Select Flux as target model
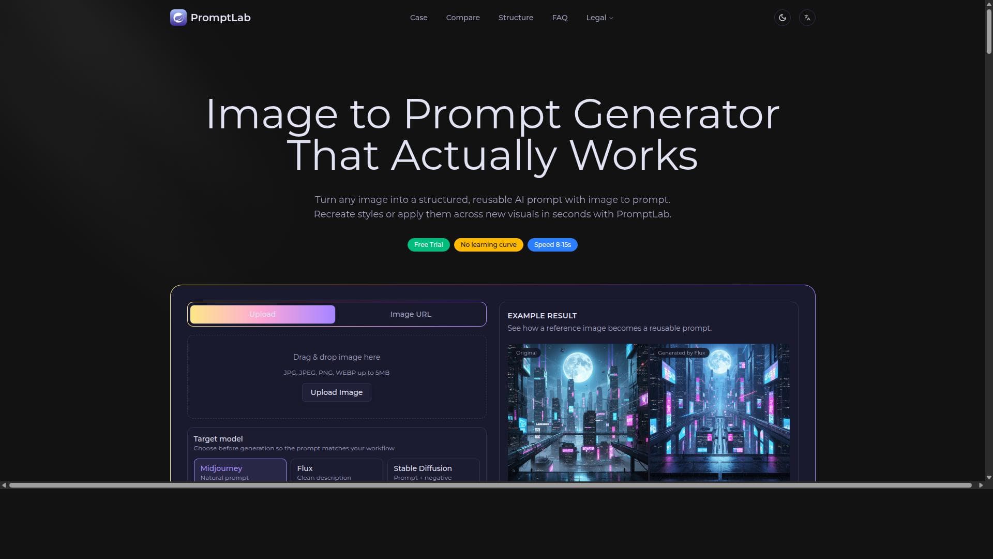The image size is (993, 559). tap(337, 470)
